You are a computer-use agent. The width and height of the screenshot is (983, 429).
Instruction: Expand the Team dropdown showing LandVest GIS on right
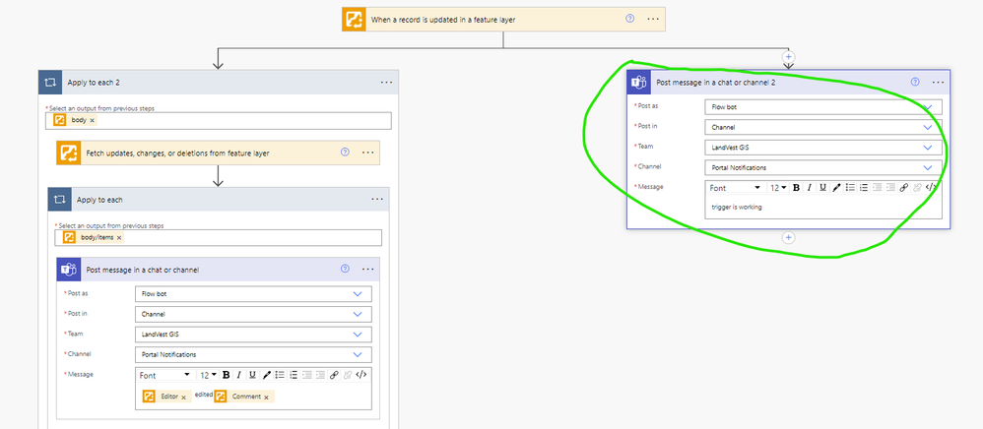(x=823, y=148)
